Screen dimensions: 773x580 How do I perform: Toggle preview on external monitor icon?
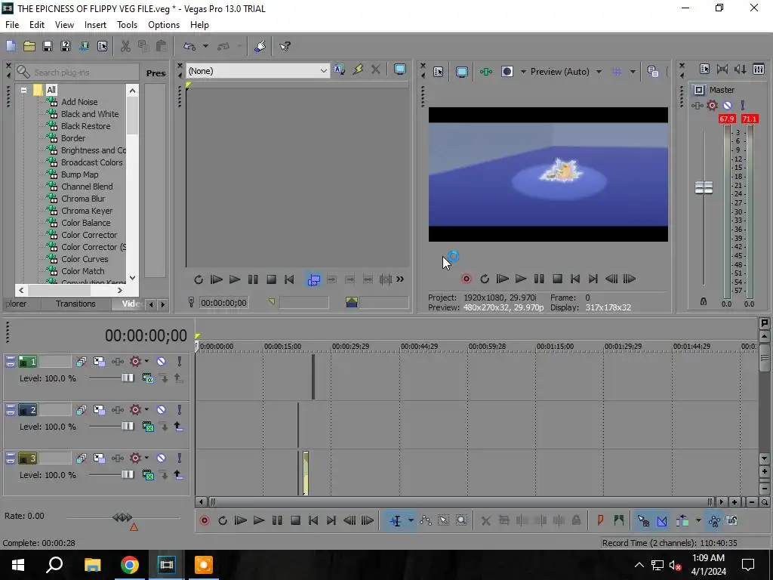click(x=461, y=72)
